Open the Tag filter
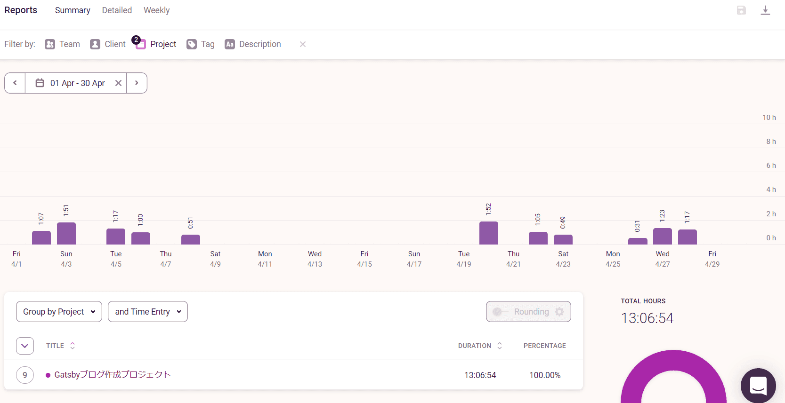The height and width of the screenshot is (403, 785). (x=201, y=44)
